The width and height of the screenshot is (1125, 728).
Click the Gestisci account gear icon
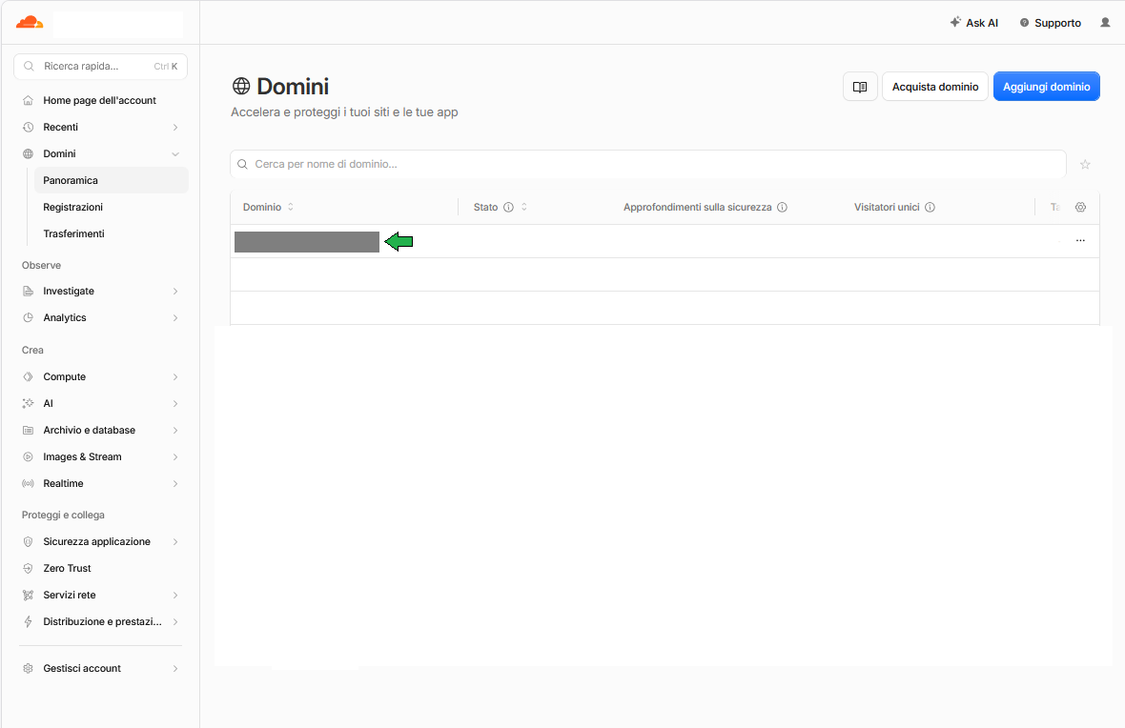click(28, 669)
